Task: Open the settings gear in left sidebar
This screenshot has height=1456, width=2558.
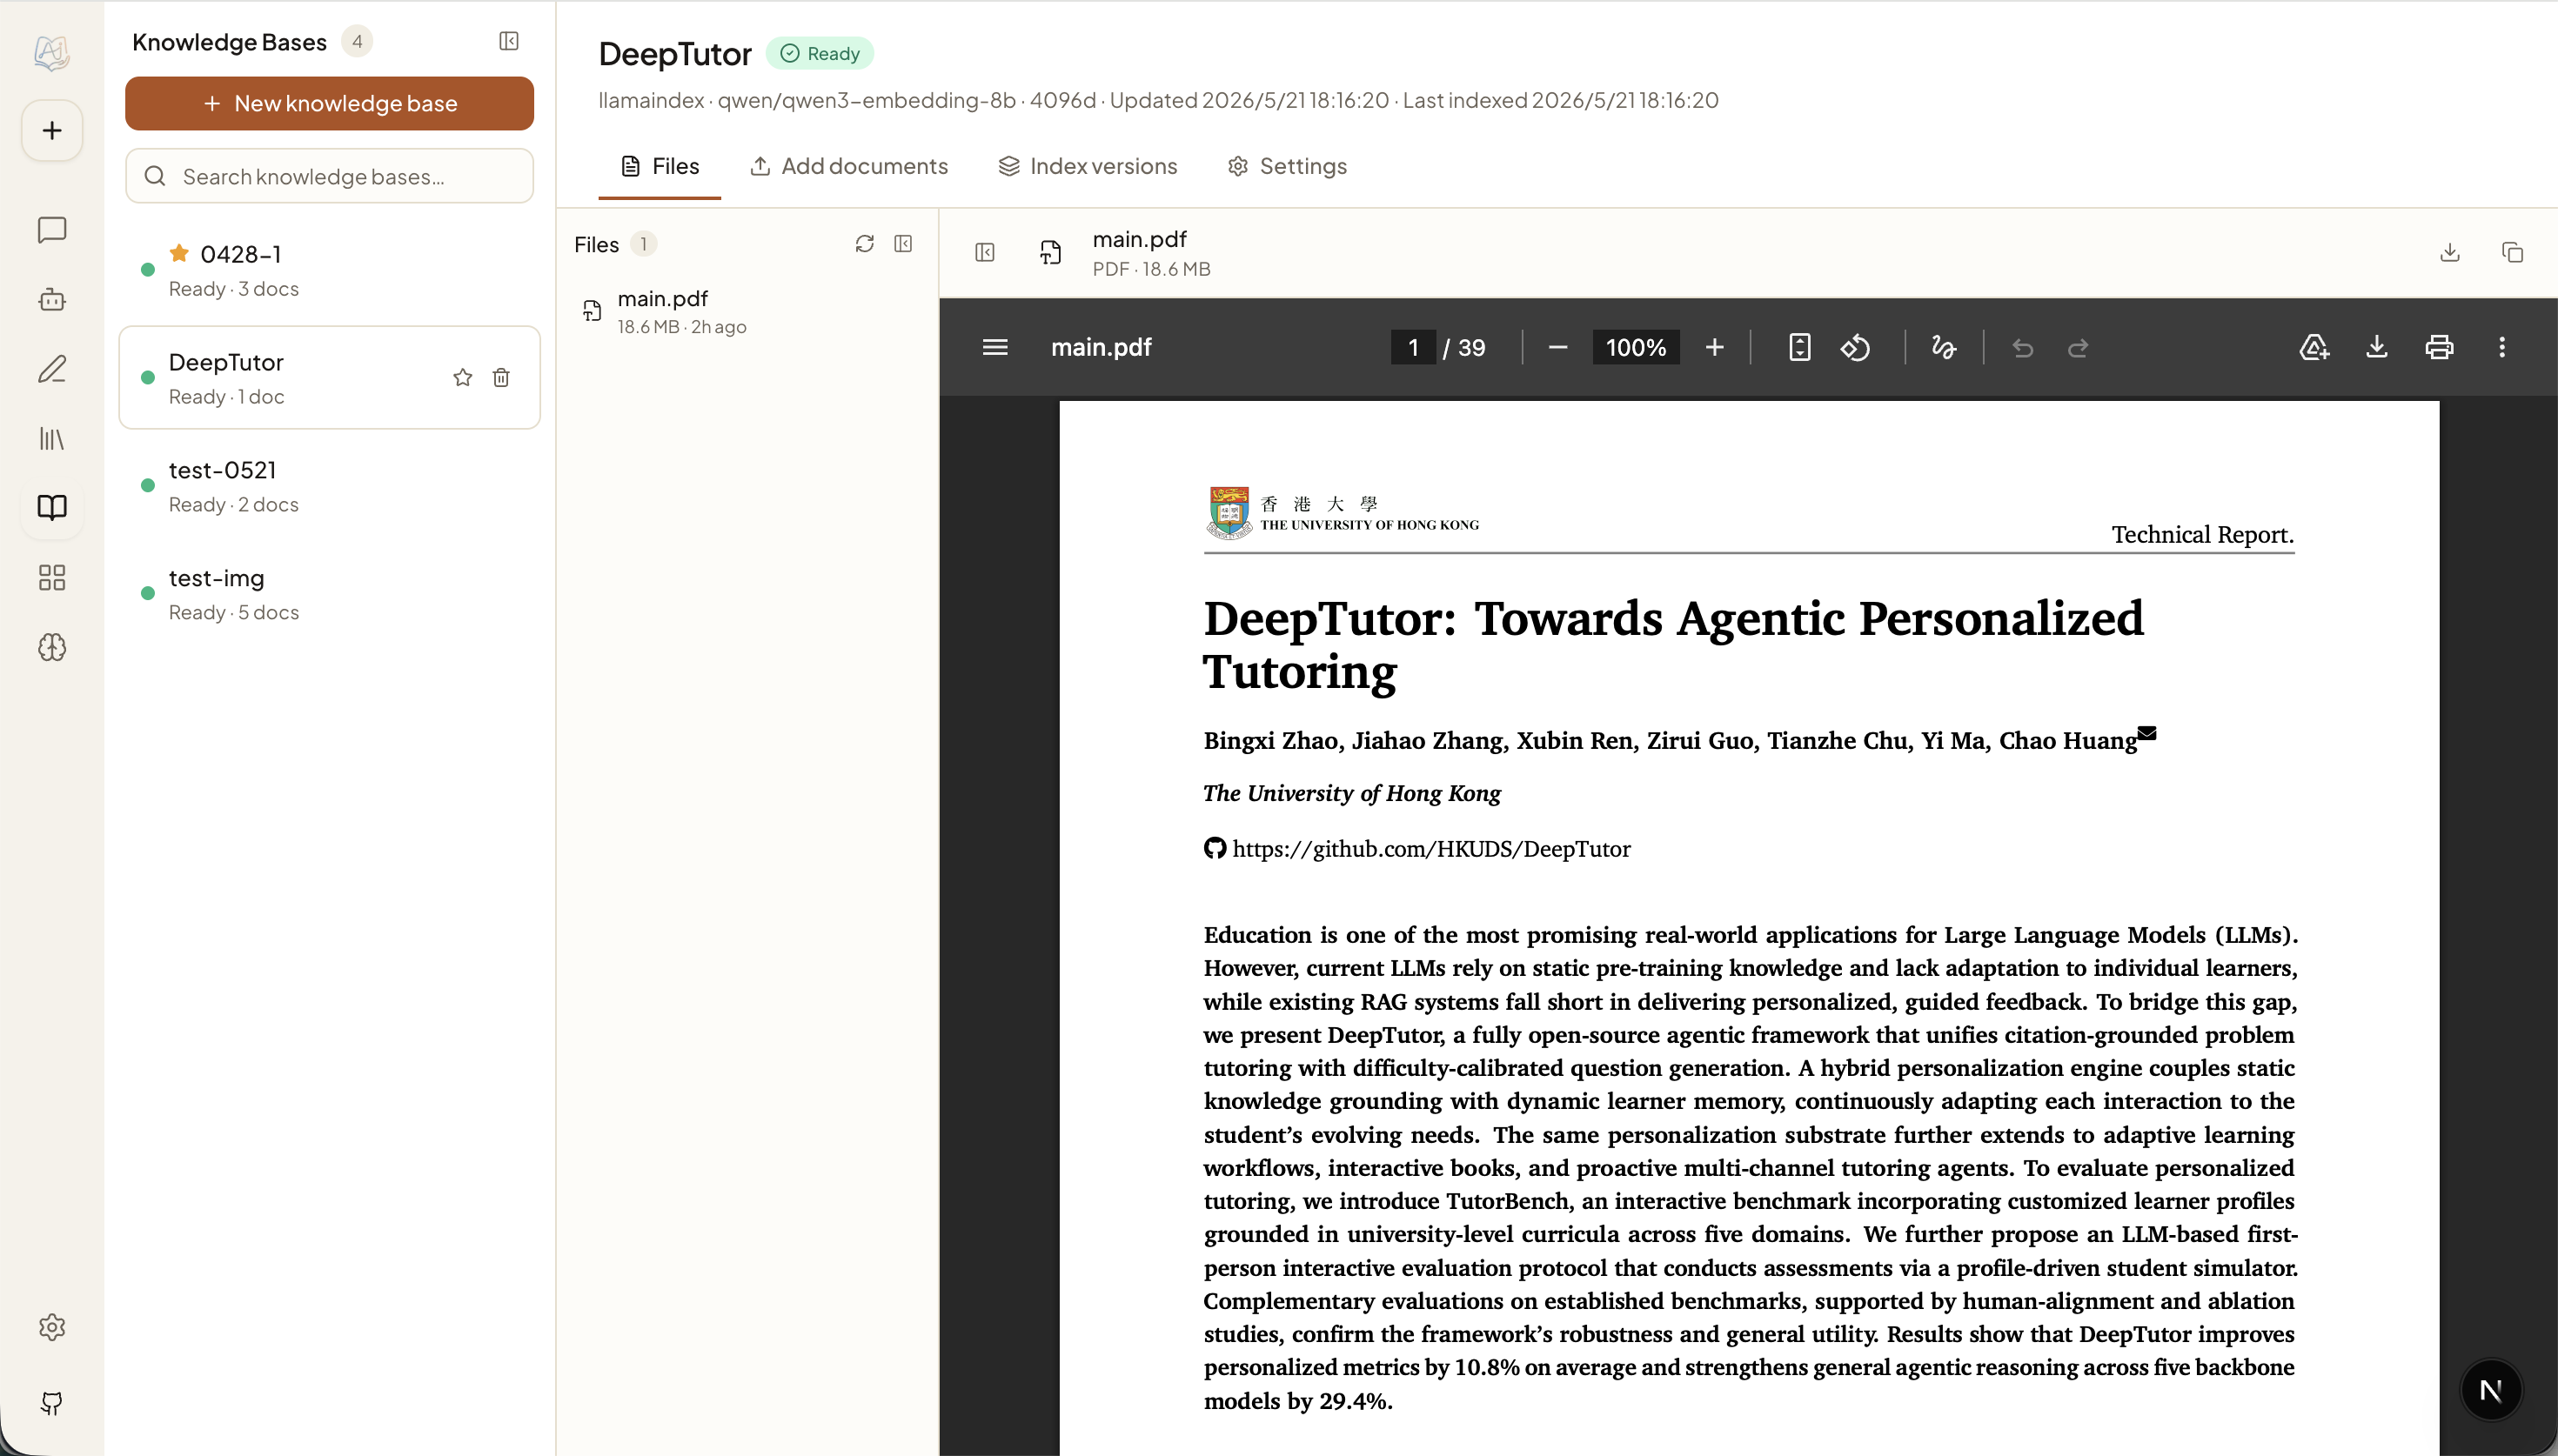Action: (x=52, y=1327)
